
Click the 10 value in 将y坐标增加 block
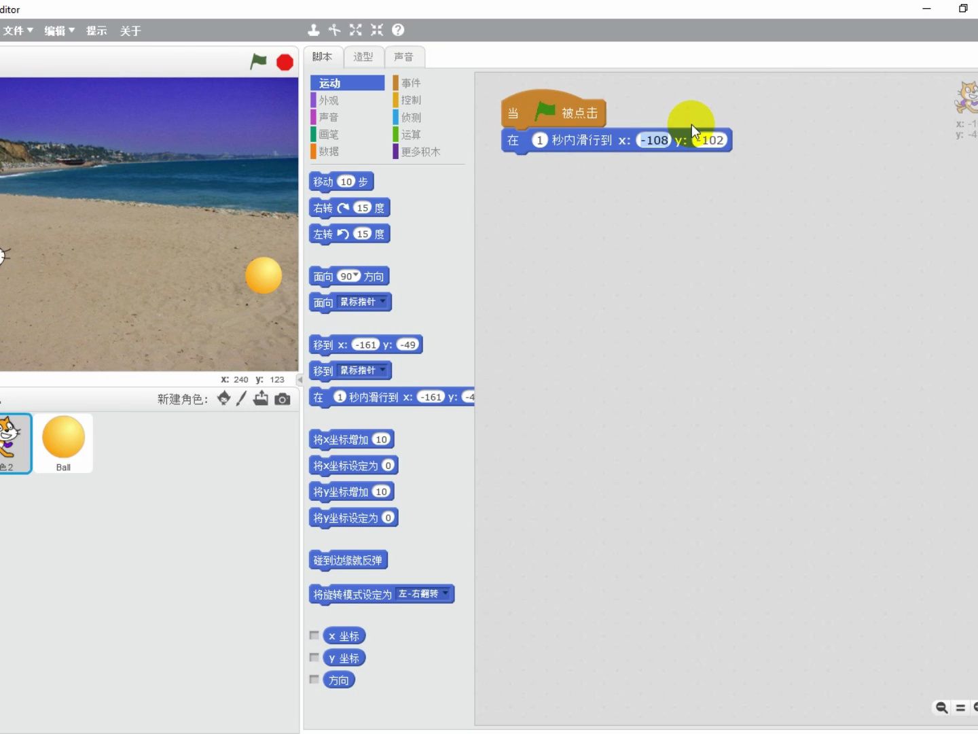pyautogui.click(x=382, y=491)
